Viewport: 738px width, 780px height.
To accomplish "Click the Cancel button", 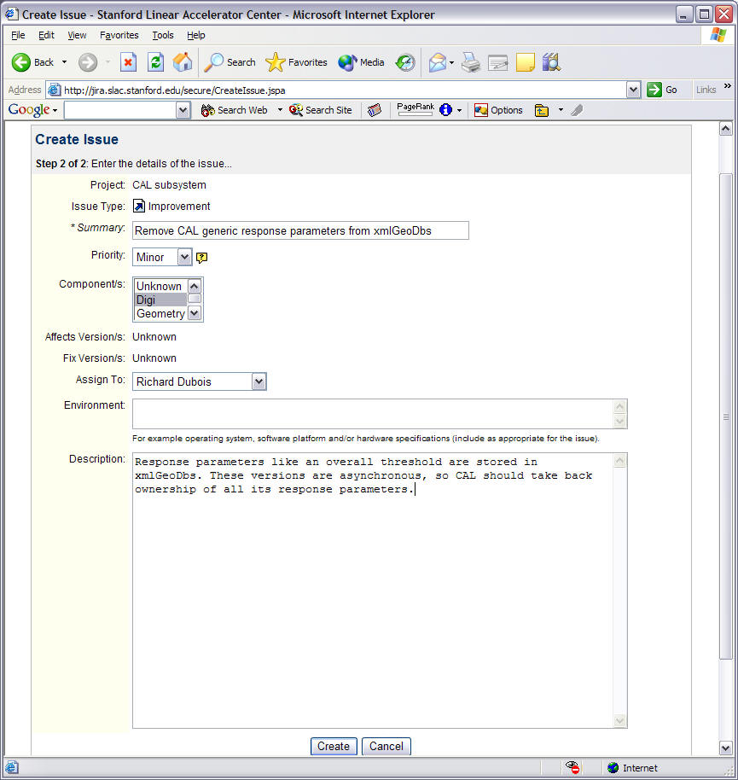I will [386, 746].
